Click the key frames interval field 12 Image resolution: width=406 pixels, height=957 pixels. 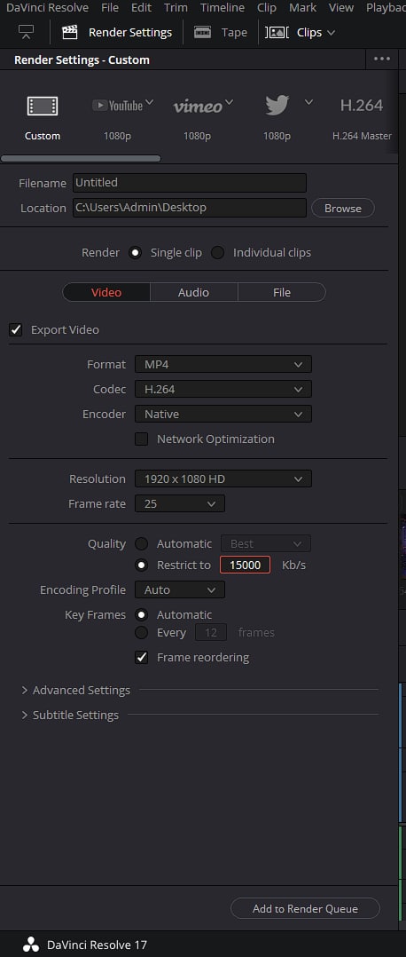(211, 632)
